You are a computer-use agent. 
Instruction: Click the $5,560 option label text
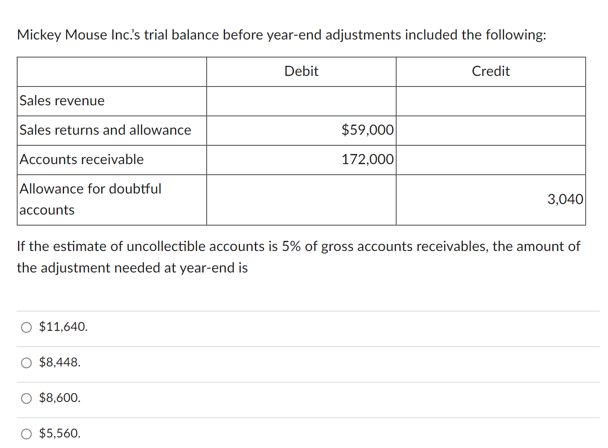59,434
